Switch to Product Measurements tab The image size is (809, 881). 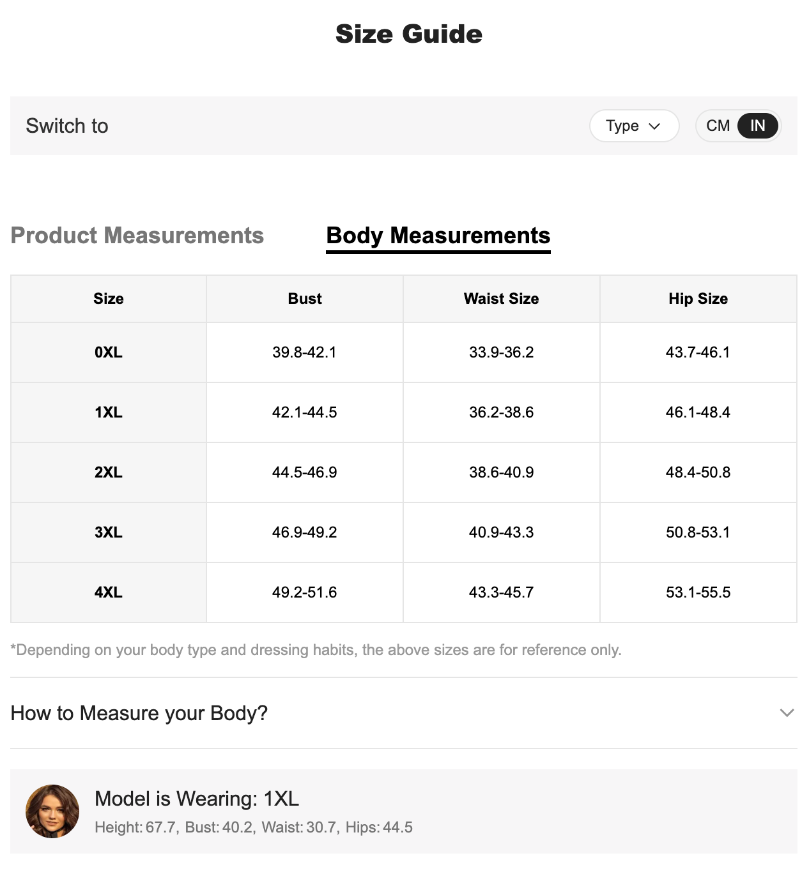[x=137, y=236]
